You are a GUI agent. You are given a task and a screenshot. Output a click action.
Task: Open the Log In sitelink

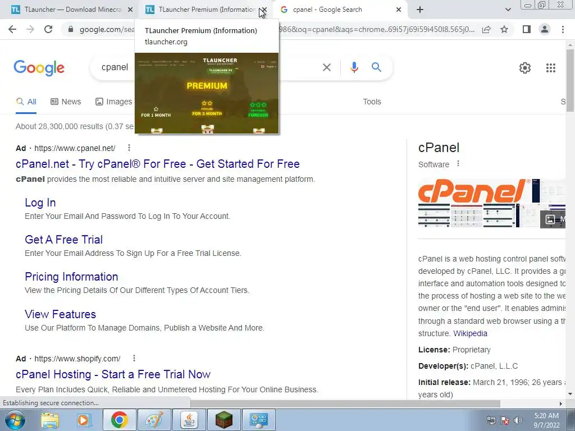pyautogui.click(x=40, y=202)
